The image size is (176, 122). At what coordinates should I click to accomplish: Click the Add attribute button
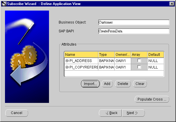(107, 84)
